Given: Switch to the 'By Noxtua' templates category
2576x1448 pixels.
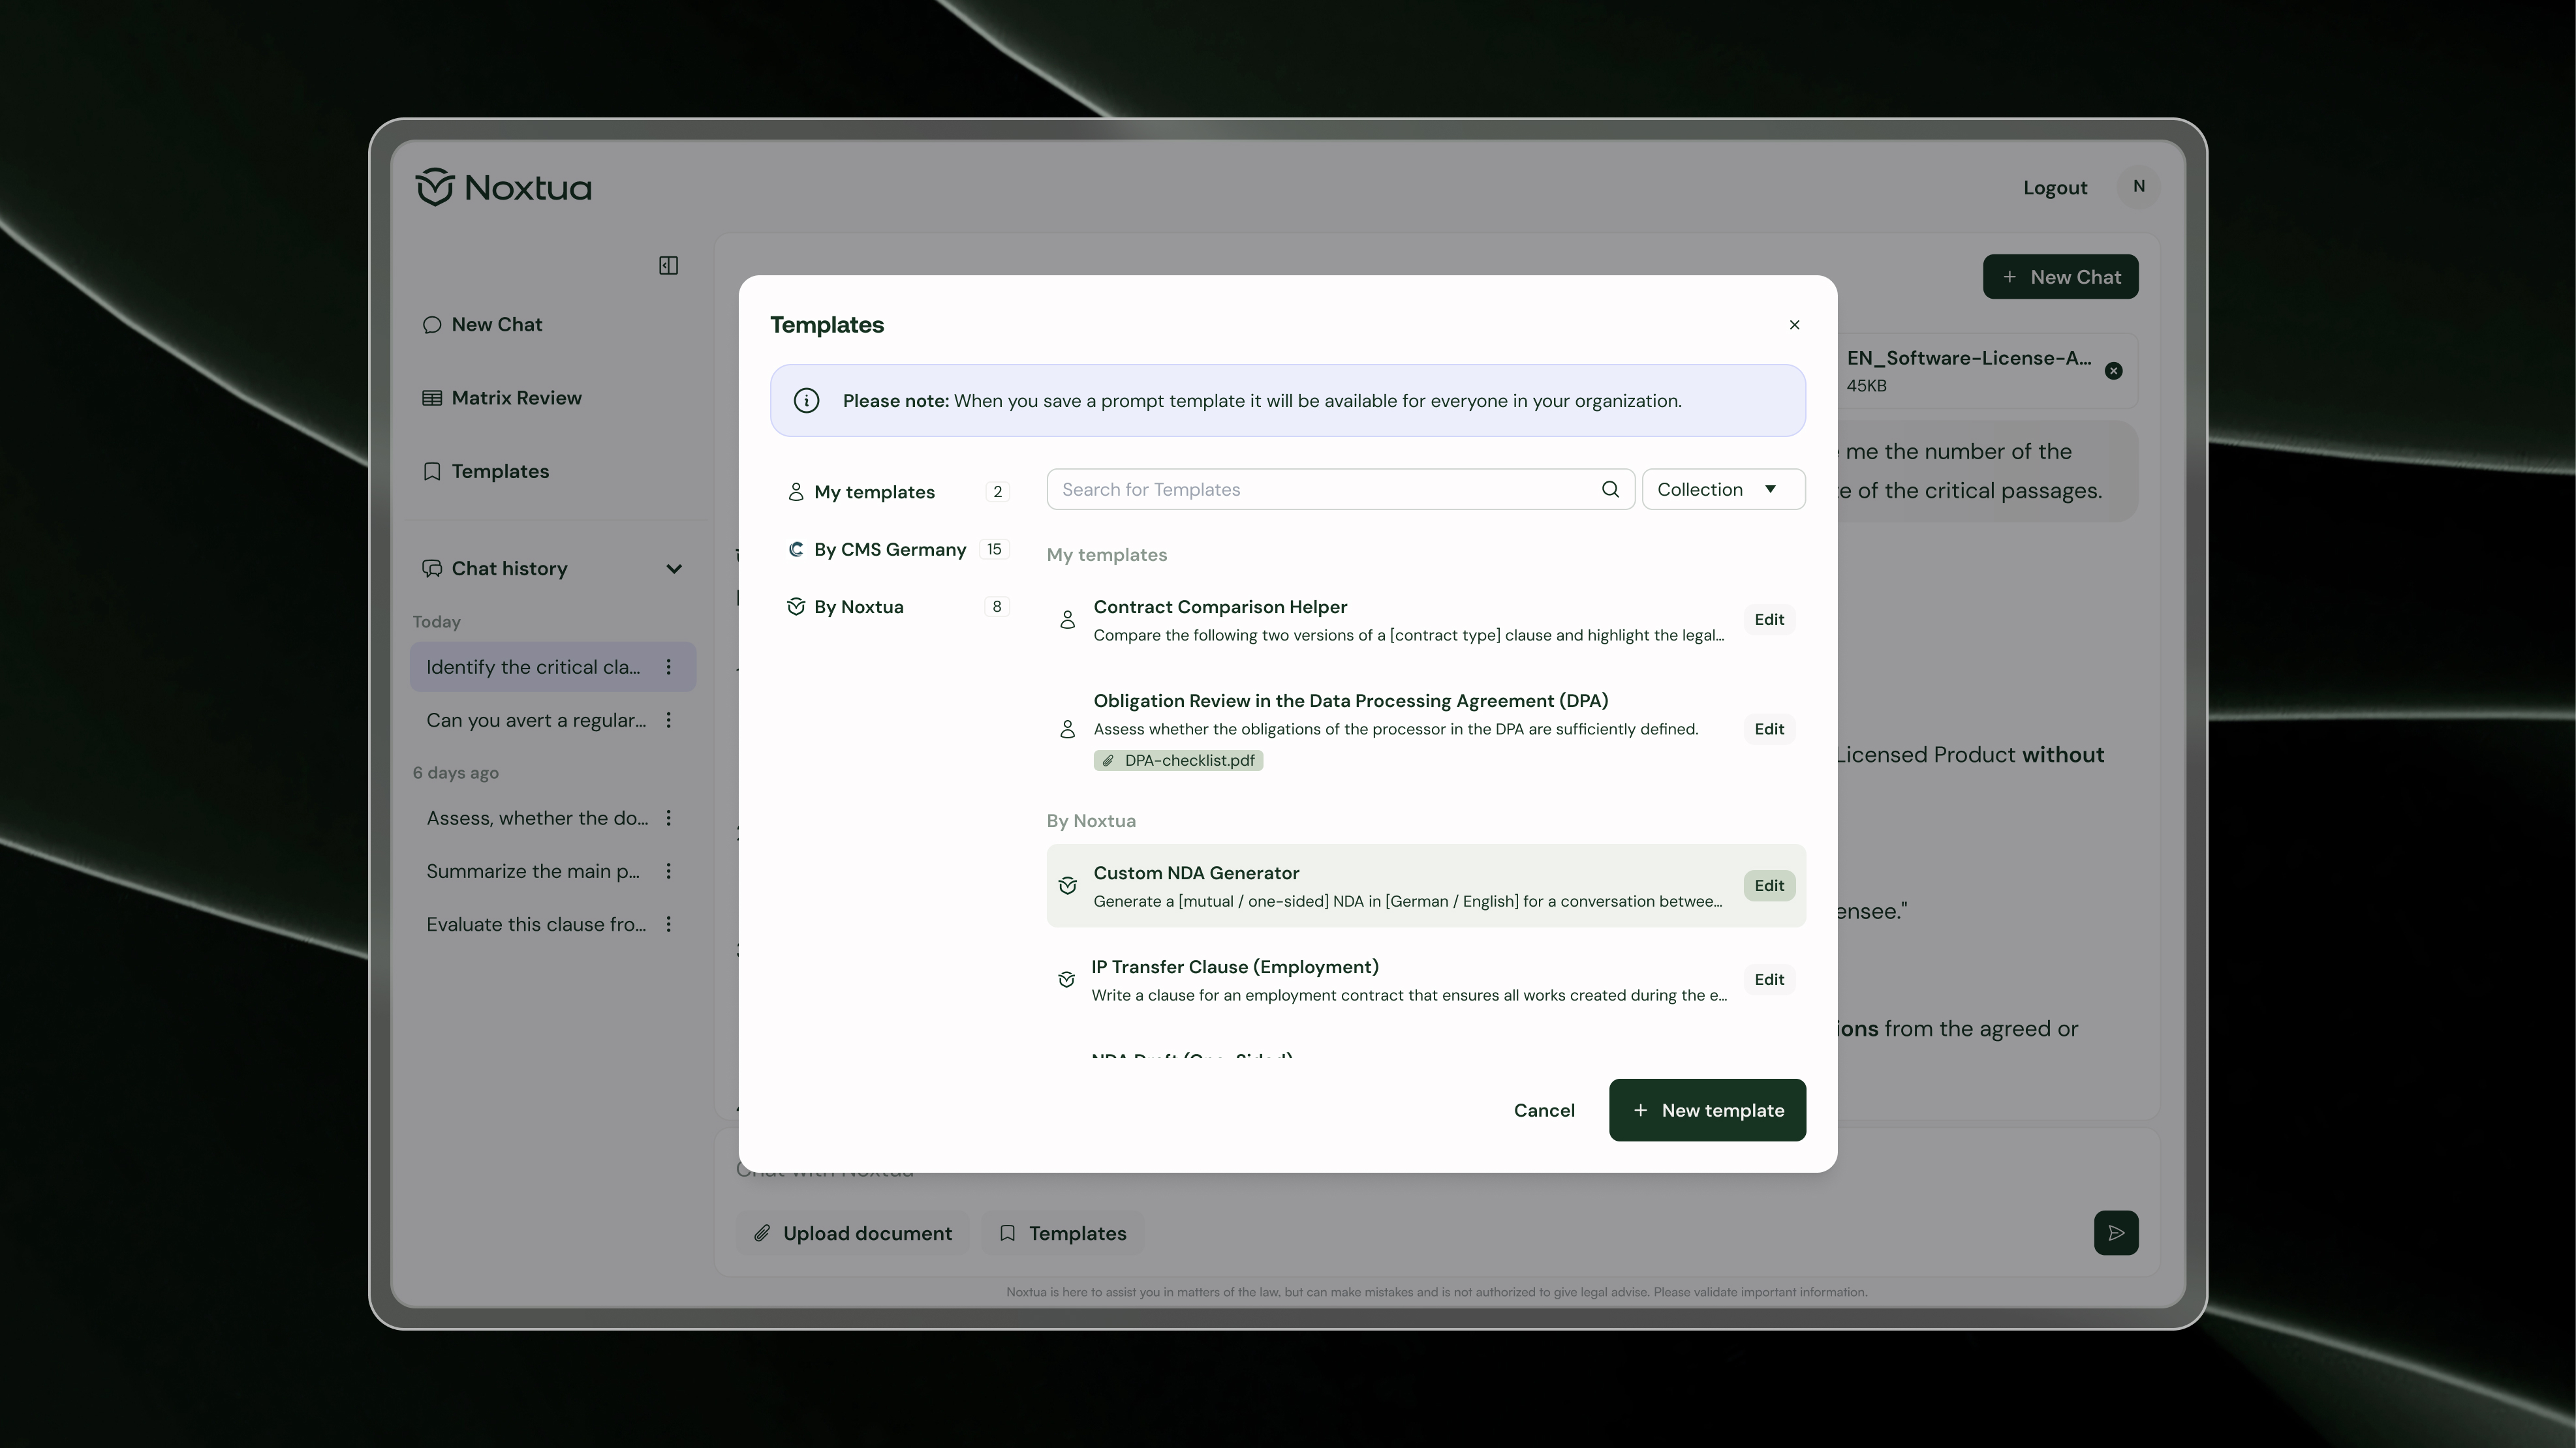Looking at the screenshot, I should point(858,607).
